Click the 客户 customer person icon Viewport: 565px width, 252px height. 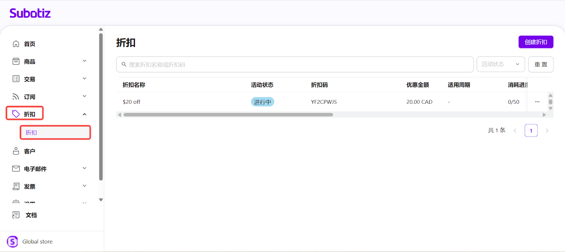click(16, 151)
